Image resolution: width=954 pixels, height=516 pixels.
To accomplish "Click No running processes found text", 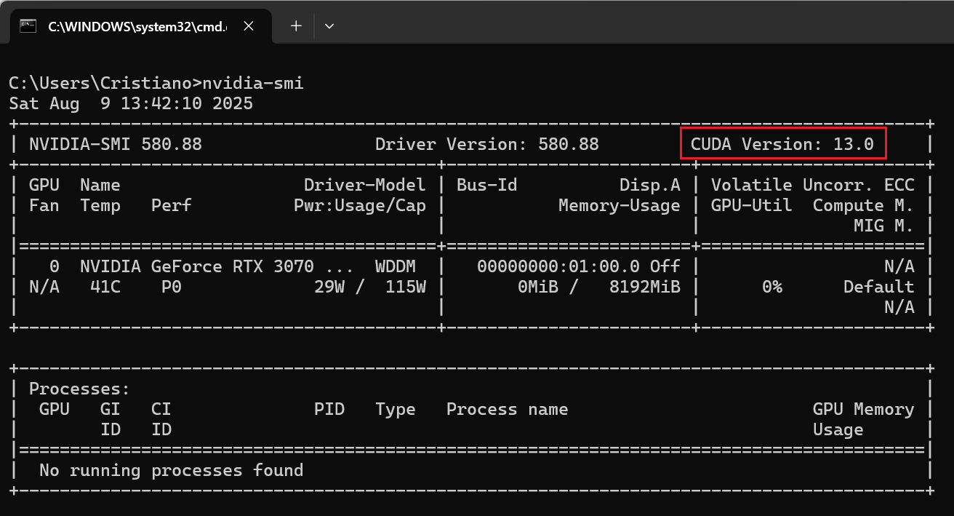I will [x=172, y=470].
